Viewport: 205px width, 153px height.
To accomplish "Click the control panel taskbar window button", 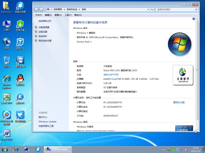I will [58, 149].
